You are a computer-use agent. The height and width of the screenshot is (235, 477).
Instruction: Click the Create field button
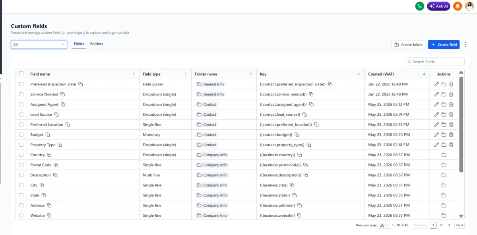[x=444, y=45]
